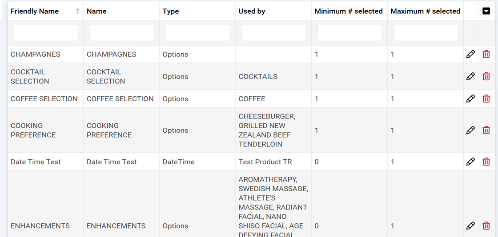Delete the COCKTAIL SELECTION row
The height and width of the screenshot is (237, 498).
click(x=486, y=76)
